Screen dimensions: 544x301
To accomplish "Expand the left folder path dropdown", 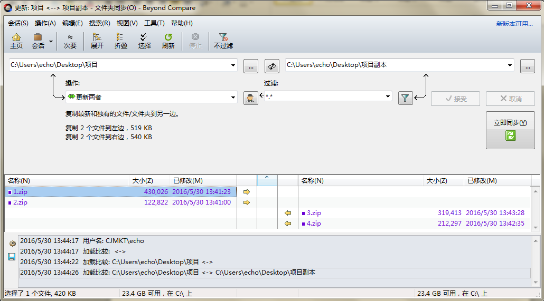I will 233,65.
